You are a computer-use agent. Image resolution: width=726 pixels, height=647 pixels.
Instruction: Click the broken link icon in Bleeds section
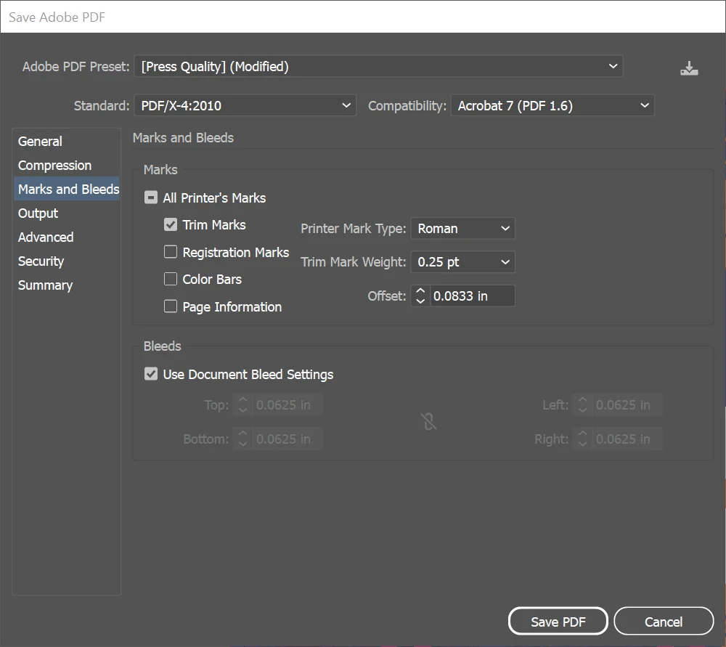click(x=428, y=421)
